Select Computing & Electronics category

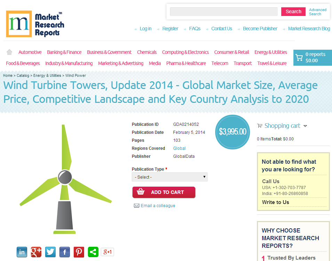click(x=186, y=52)
